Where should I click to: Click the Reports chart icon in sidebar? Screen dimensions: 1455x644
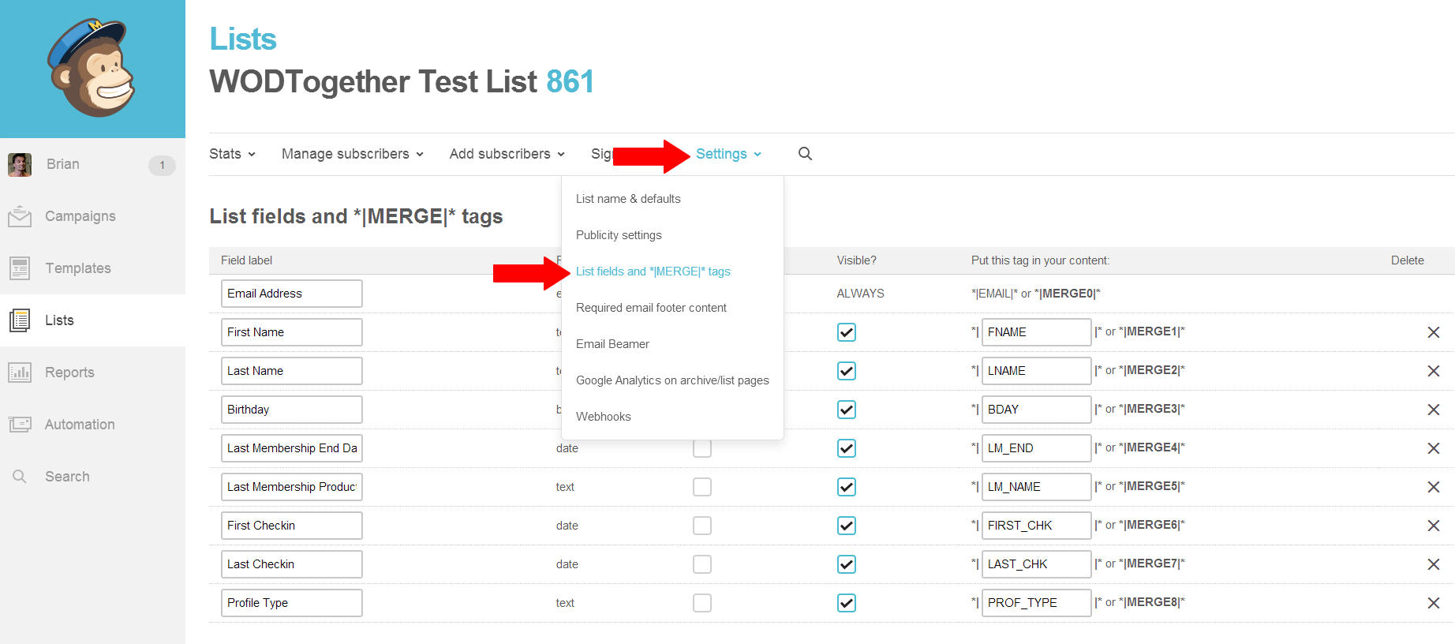tap(20, 373)
